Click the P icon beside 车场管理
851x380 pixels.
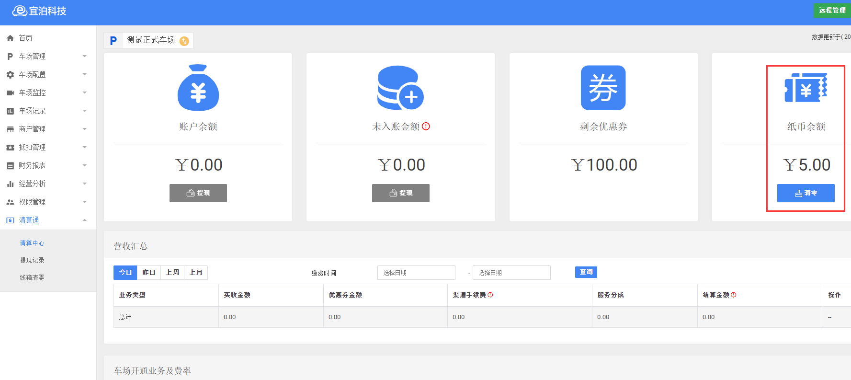pyautogui.click(x=10, y=57)
